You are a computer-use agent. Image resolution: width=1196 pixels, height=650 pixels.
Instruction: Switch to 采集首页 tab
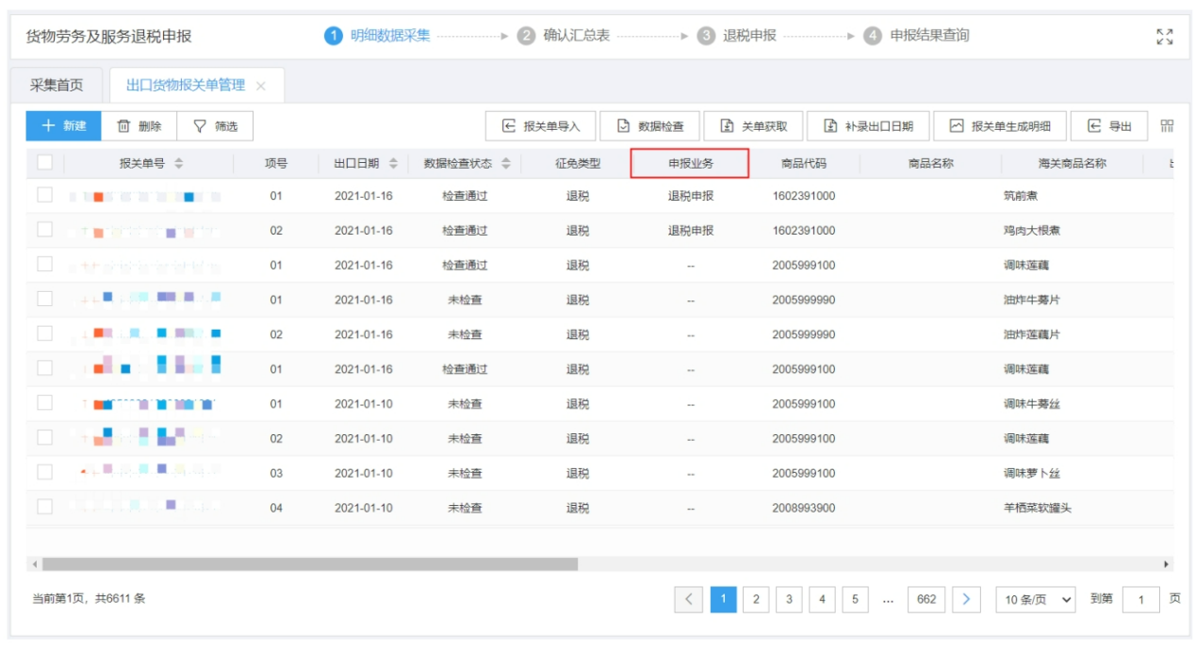(x=57, y=85)
